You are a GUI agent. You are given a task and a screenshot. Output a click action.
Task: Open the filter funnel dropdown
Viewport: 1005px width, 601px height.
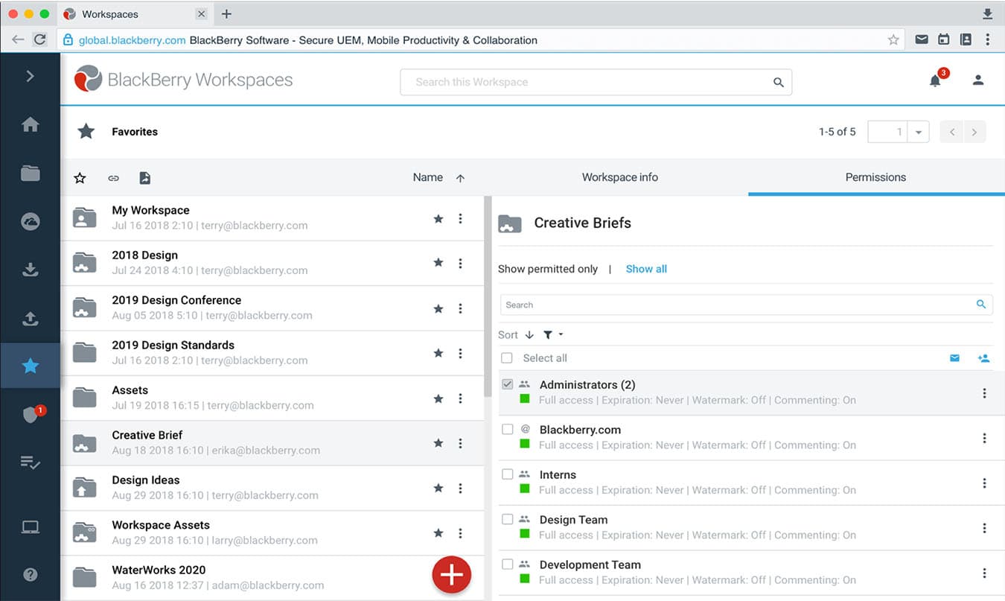tap(552, 335)
